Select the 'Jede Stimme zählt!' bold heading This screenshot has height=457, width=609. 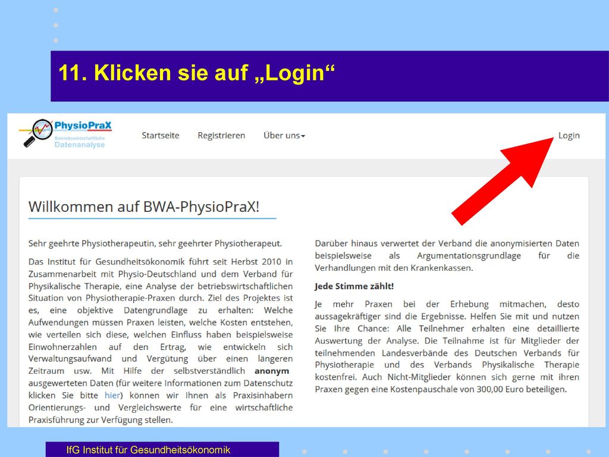coord(354,286)
